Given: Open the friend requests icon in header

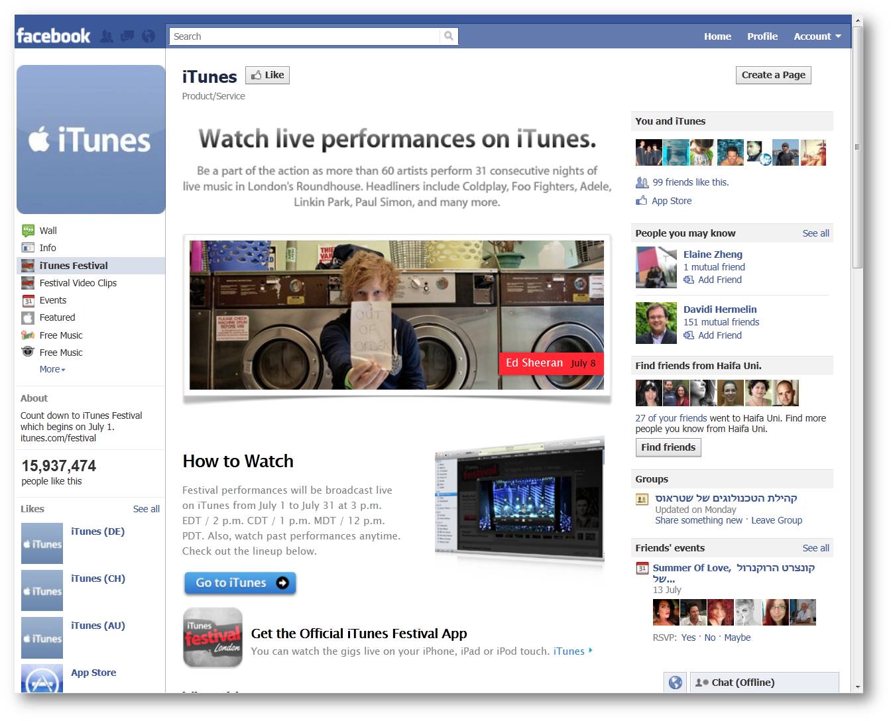Looking at the screenshot, I should click(x=106, y=36).
